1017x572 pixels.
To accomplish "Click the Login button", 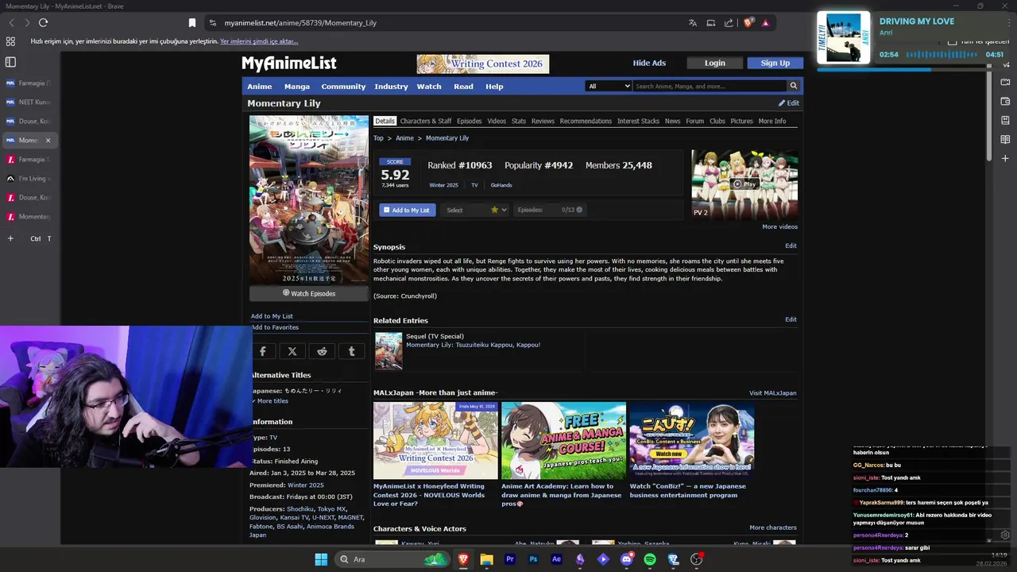I will (715, 63).
